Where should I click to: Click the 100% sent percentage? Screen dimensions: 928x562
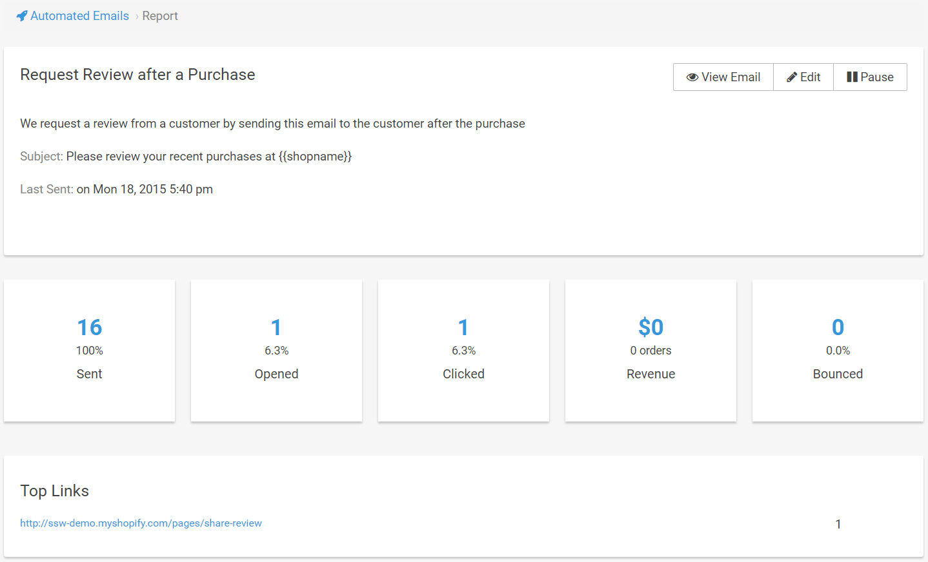pos(89,351)
